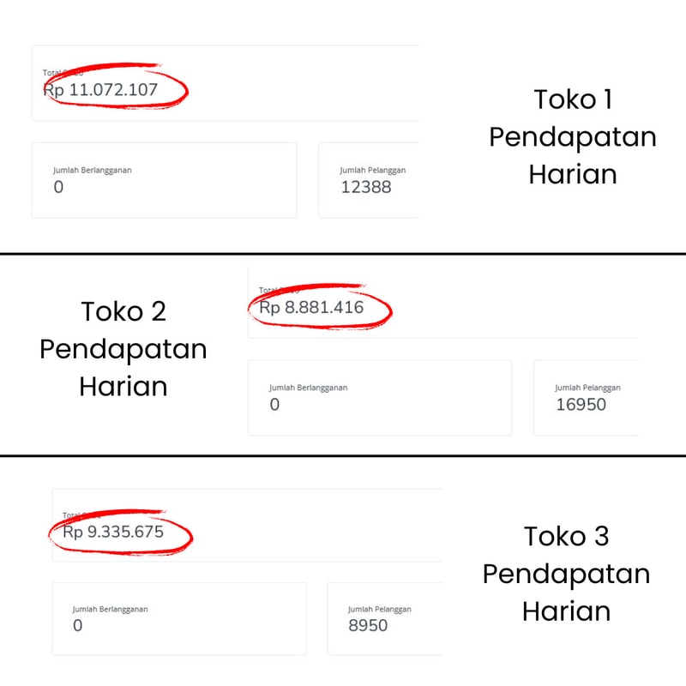Click the Jumlah Pelanggan 16950 card

click(x=586, y=398)
